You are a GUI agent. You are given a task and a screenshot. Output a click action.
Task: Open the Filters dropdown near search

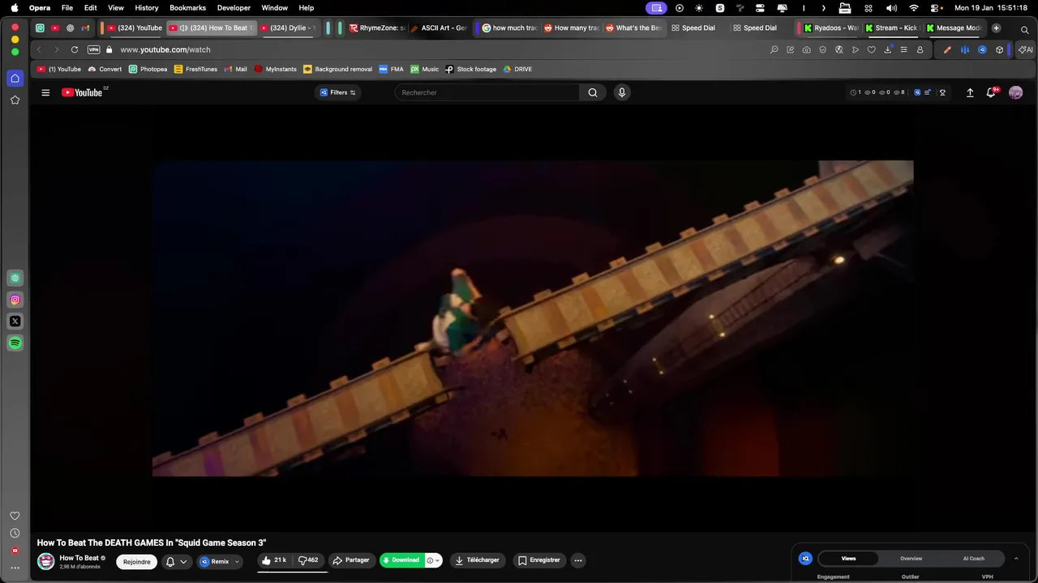[338, 92]
